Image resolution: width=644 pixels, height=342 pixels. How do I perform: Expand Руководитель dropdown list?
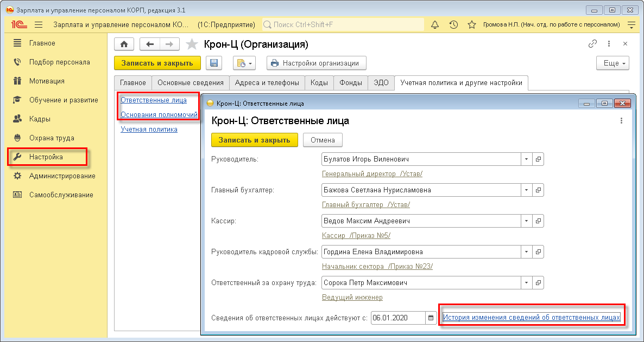point(527,159)
